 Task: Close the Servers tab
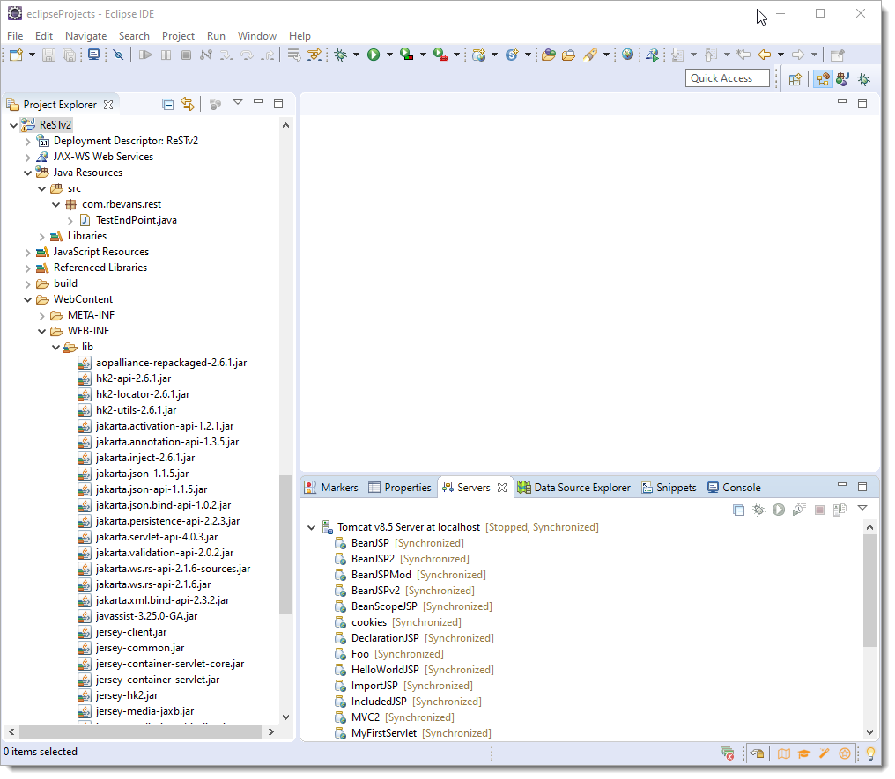502,488
